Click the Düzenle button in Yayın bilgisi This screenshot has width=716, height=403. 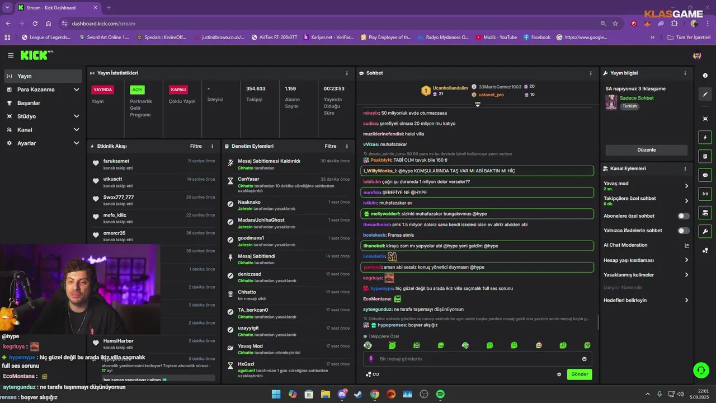(x=646, y=150)
